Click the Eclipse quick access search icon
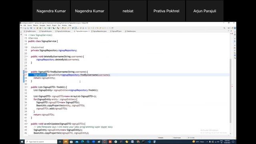This screenshot has height=144, width=256. (224, 28)
